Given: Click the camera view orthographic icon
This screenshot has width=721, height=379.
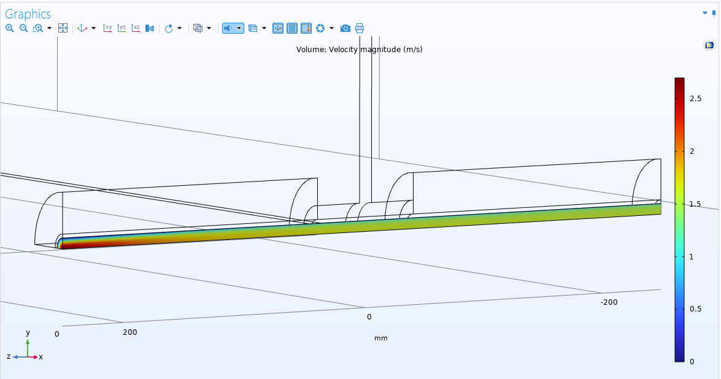Looking at the screenshot, I should [x=150, y=28].
